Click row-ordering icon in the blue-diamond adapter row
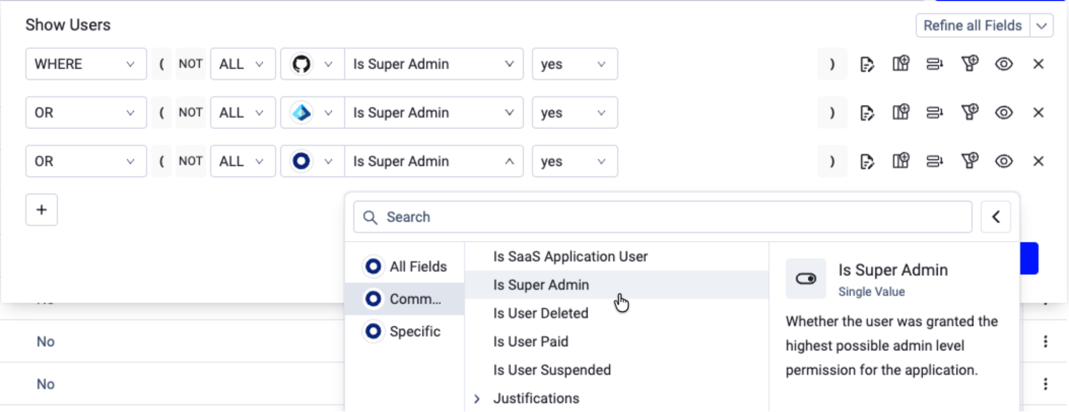Image resolution: width=1069 pixels, height=412 pixels. tap(935, 113)
